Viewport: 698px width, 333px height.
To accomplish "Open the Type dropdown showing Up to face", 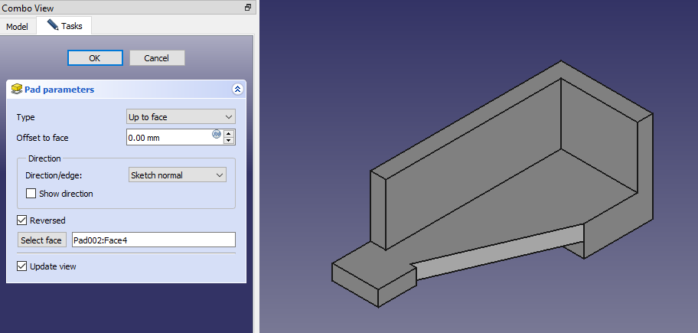I will pyautogui.click(x=181, y=117).
